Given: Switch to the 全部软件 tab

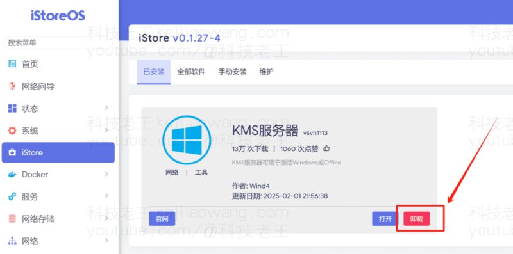Looking at the screenshot, I should [x=191, y=72].
